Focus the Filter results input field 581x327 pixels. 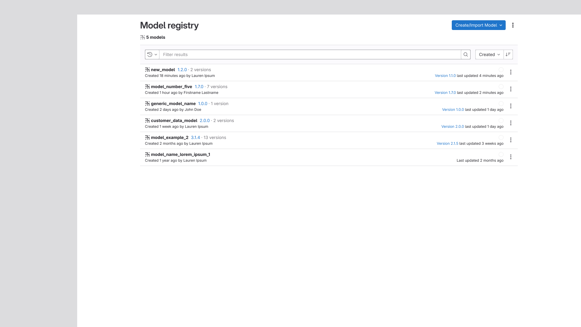tap(310, 54)
